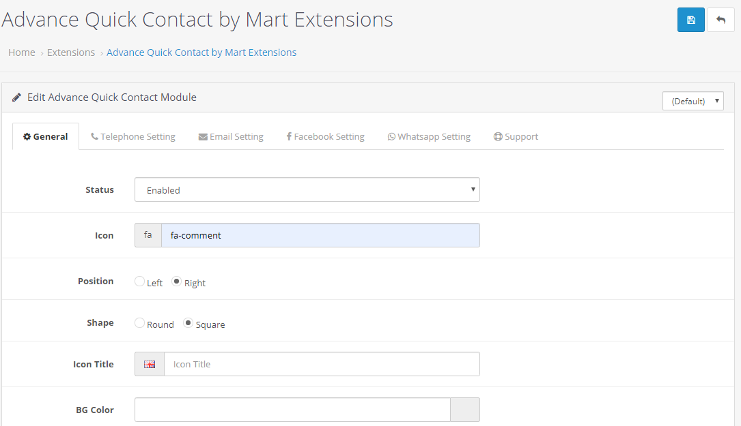Choose the Square shape radio button

pyautogui.click(x=188, y=322)
